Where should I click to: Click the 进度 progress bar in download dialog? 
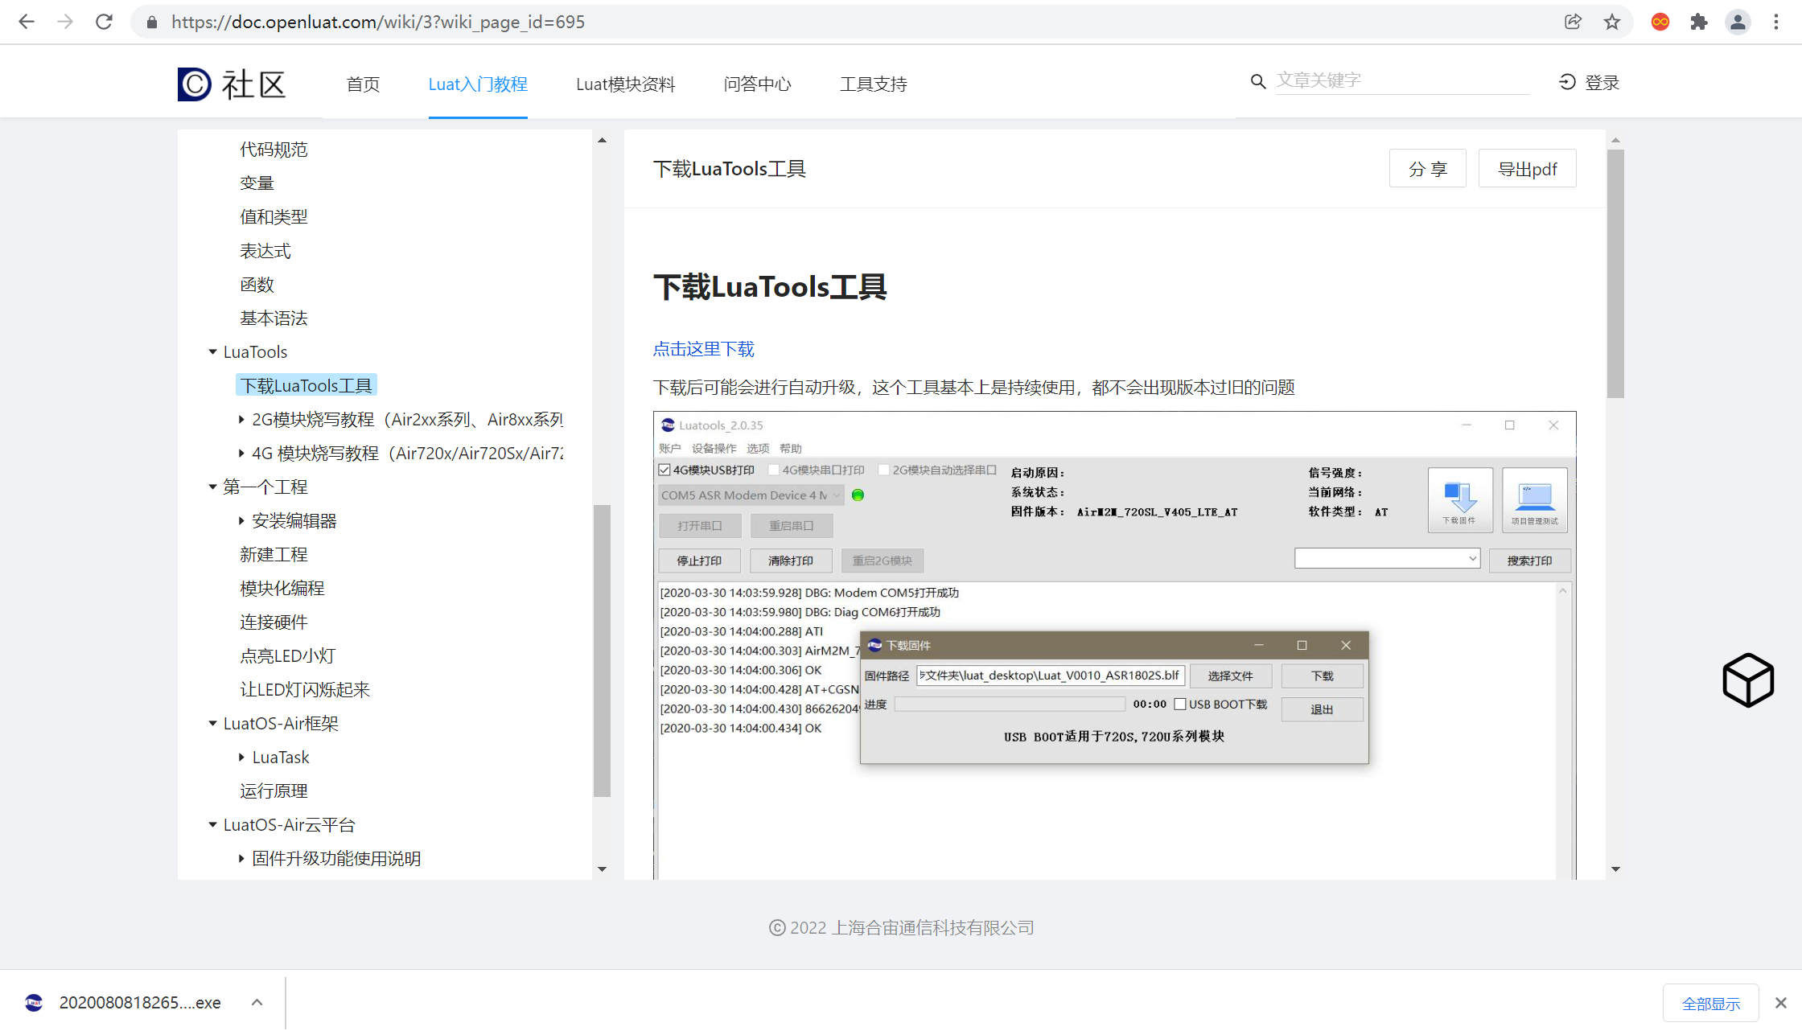tap(1010, 704)
